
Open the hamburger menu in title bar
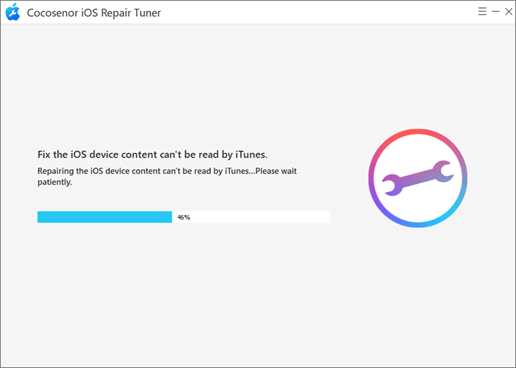click(482, 12)
